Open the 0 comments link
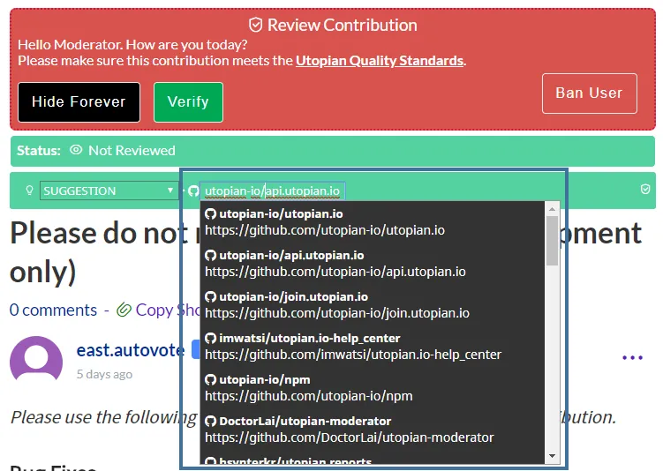 click(x=53, y=310)
